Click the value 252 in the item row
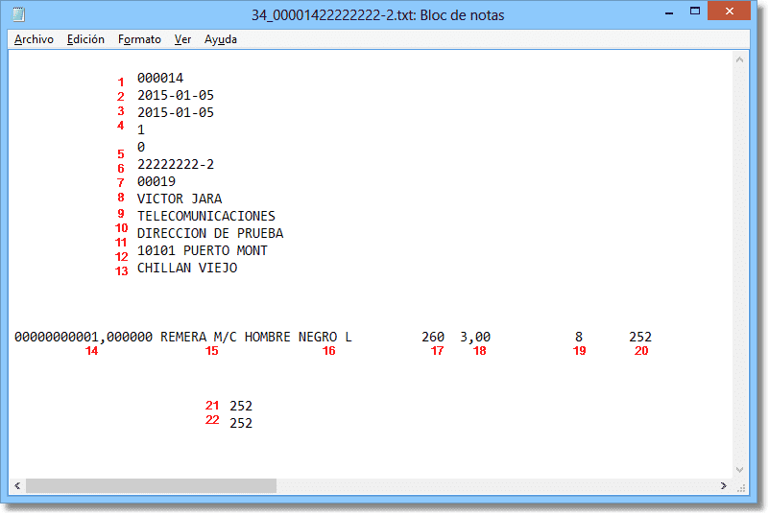 [x=640, y=338]
